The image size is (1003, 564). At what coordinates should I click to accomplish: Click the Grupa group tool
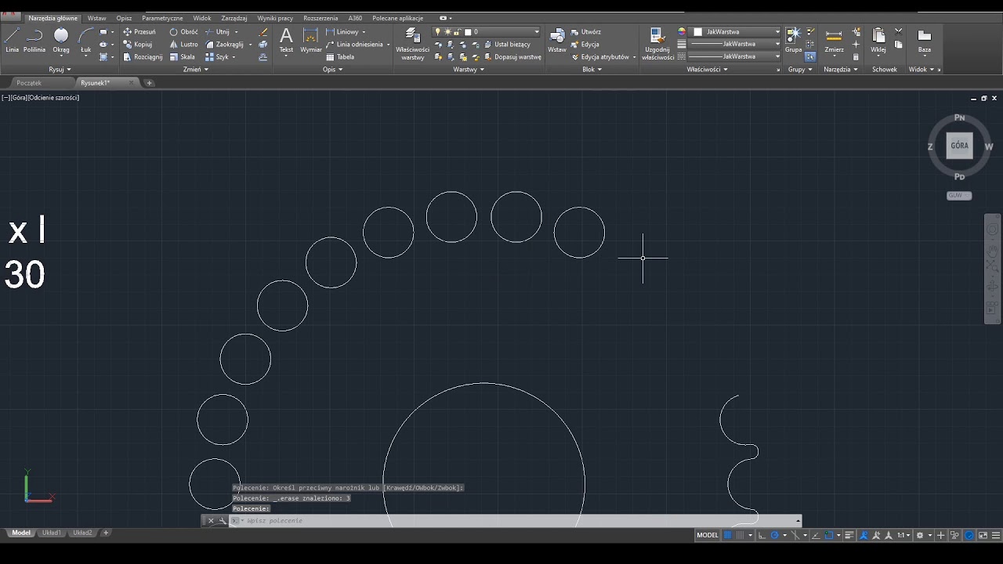pos(793,41)
